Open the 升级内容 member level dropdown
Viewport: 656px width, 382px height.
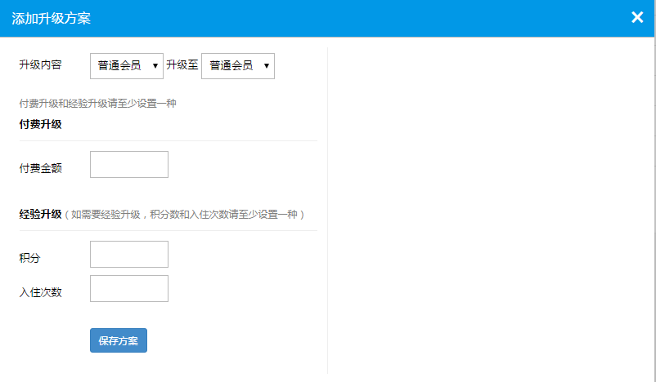click(119, 66)
